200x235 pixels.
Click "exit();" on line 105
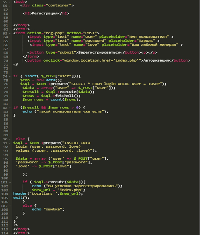click(21, 198)
